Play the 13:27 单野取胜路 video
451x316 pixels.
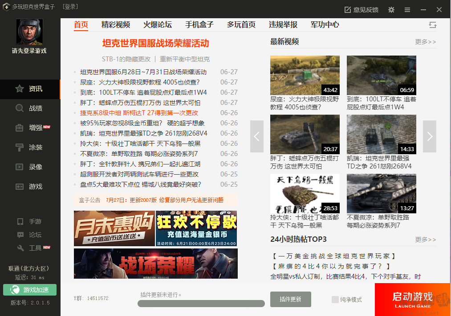tap(382, 193)
